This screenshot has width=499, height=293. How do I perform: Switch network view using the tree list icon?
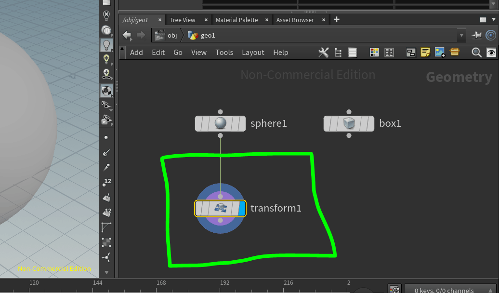338,52
